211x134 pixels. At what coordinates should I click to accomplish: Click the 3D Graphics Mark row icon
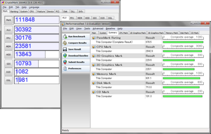[94, 65]
